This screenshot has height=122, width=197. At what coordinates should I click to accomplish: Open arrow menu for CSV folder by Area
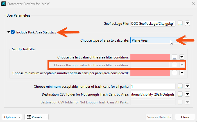[x=187, y=94]
